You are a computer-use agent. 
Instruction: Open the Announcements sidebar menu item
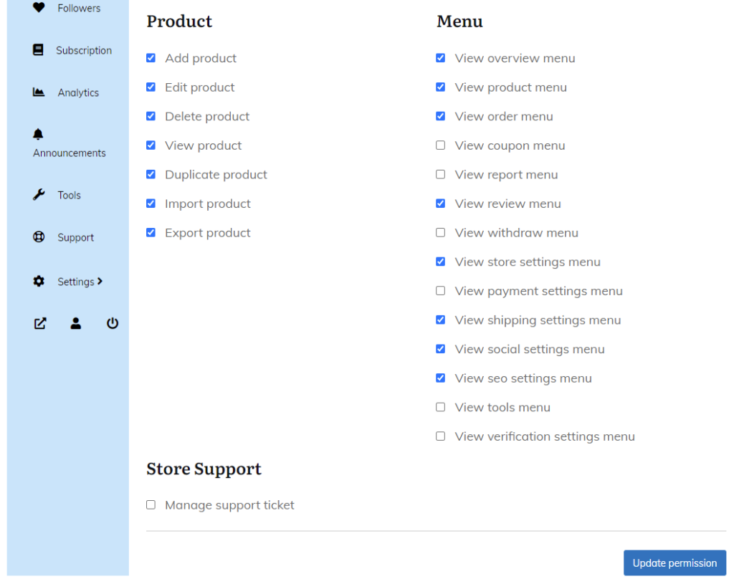pos(69,153)
